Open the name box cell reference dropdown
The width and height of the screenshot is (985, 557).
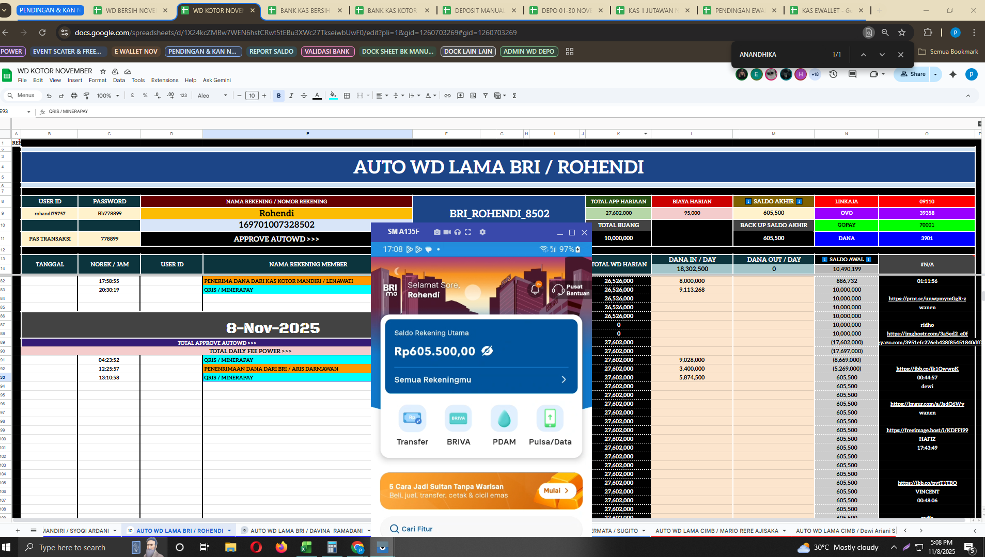click(x=28, y=112)
